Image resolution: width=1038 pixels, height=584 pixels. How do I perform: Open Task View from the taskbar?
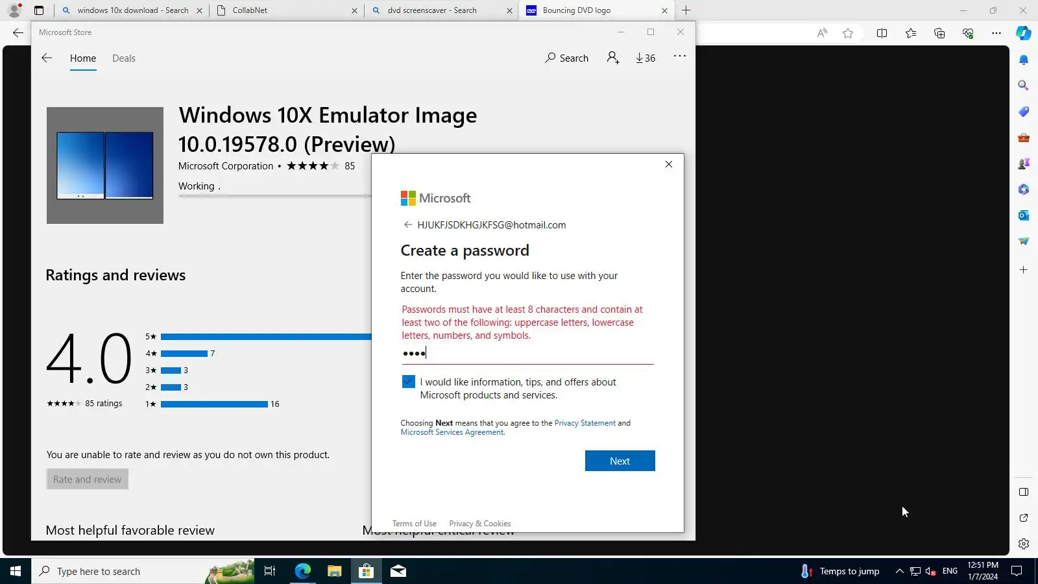(270, 571)
